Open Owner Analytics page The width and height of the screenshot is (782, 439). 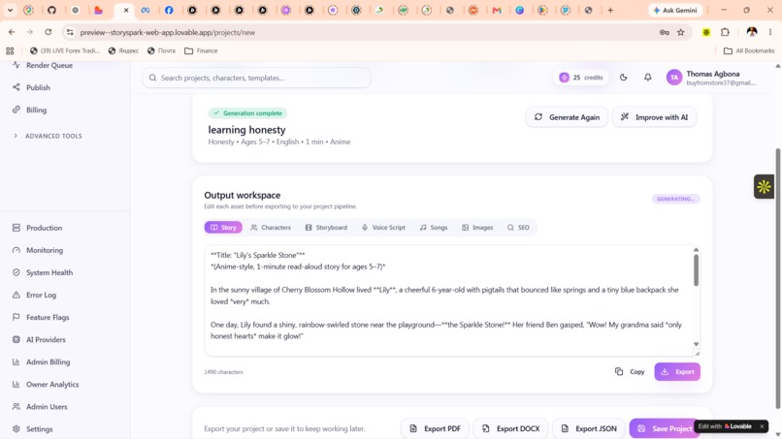point(46,384)
